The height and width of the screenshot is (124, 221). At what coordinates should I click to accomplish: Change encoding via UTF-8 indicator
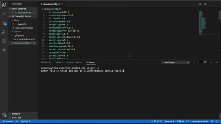click(180, 121)
